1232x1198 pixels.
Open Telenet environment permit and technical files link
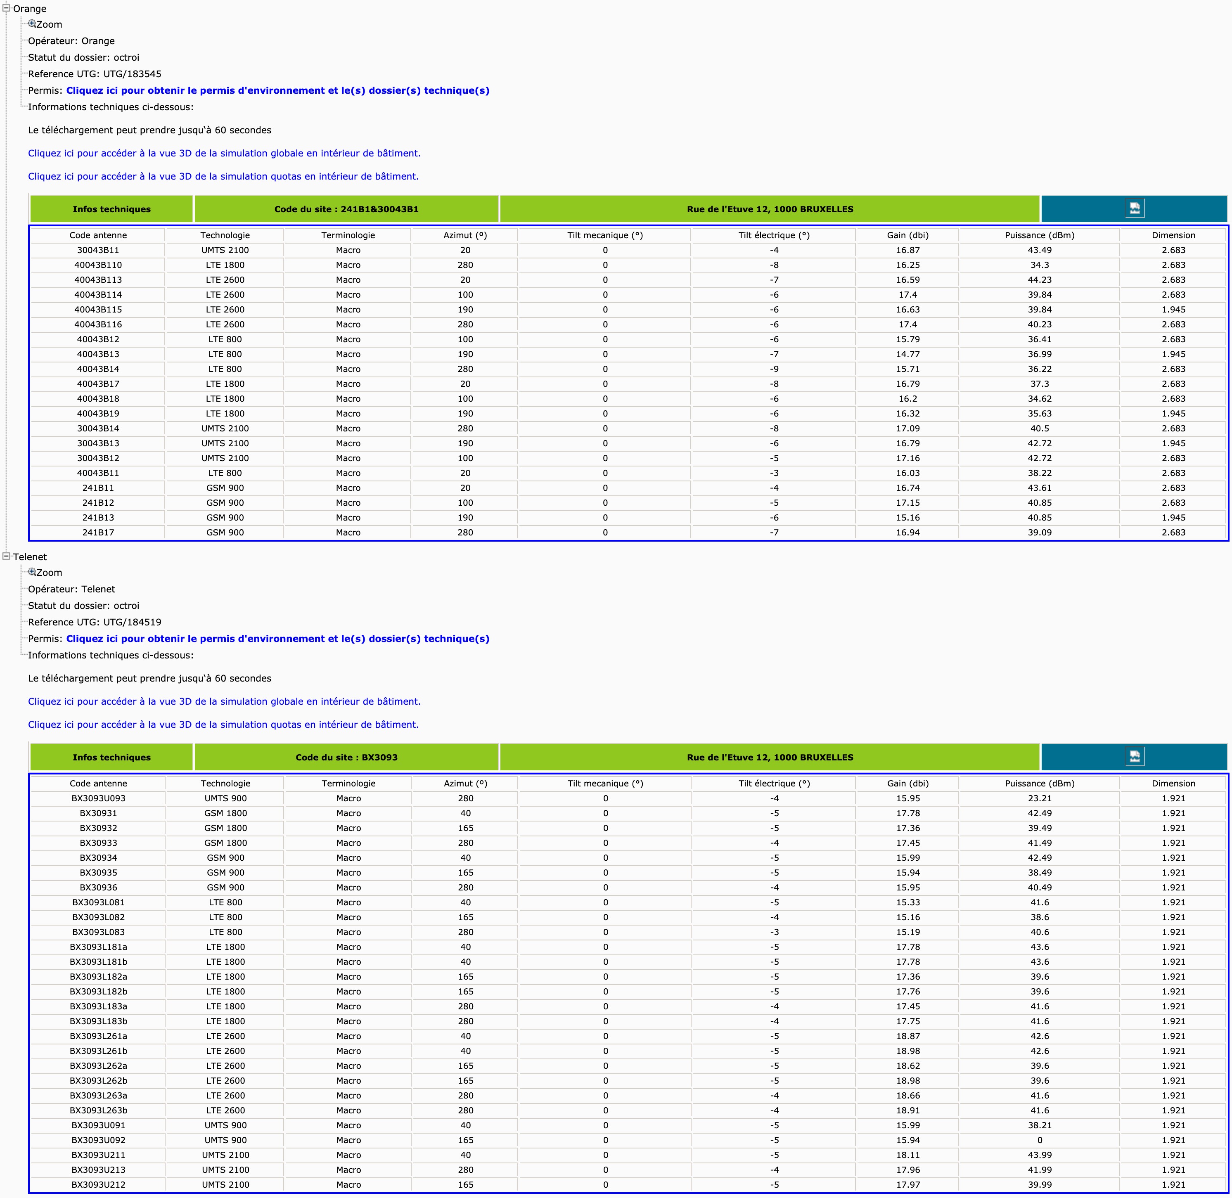(277, 639)
